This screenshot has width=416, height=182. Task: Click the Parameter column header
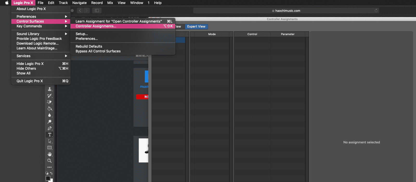288,34
